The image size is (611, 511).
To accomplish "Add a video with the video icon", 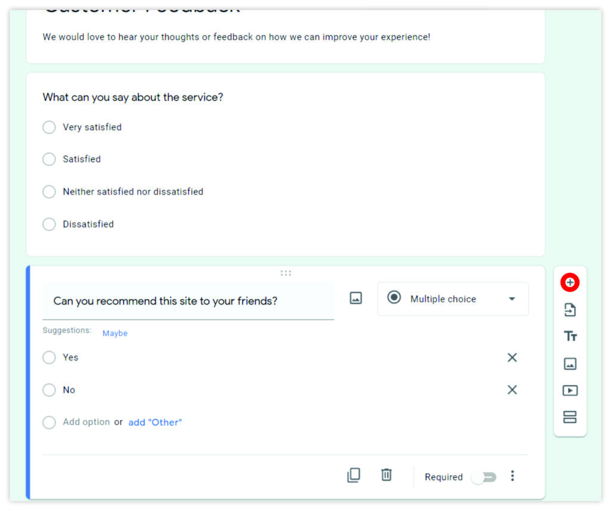I will [x=569, y=390].
